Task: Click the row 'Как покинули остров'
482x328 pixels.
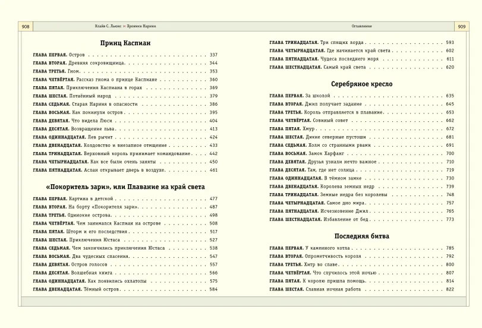Action: (x=125, y=112)
